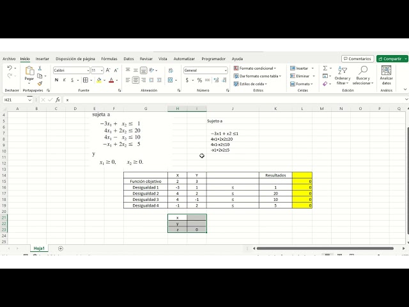
Task: Open Analizar datos
Action: click(386, 75)
